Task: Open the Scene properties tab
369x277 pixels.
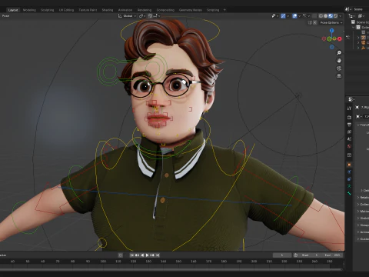Action: (349, 139)
